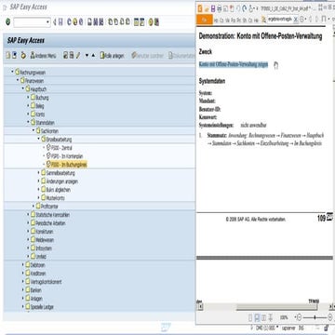Collapse the Hauptbuch folder

23,88
